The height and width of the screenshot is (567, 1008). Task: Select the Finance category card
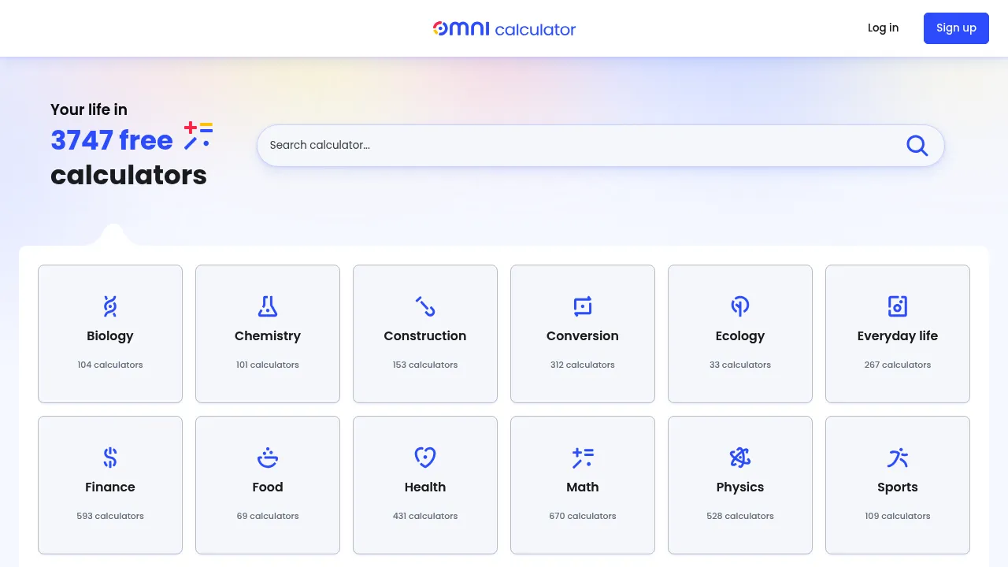pyautogui.click(x=110, y=485)
